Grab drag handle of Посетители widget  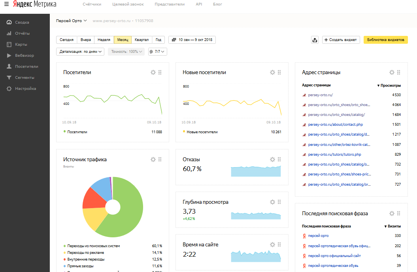pyautogui.click(x=160, y=73)
